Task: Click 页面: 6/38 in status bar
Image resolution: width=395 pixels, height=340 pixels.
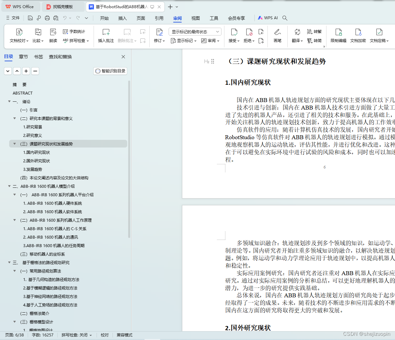Action: [14, 335]
